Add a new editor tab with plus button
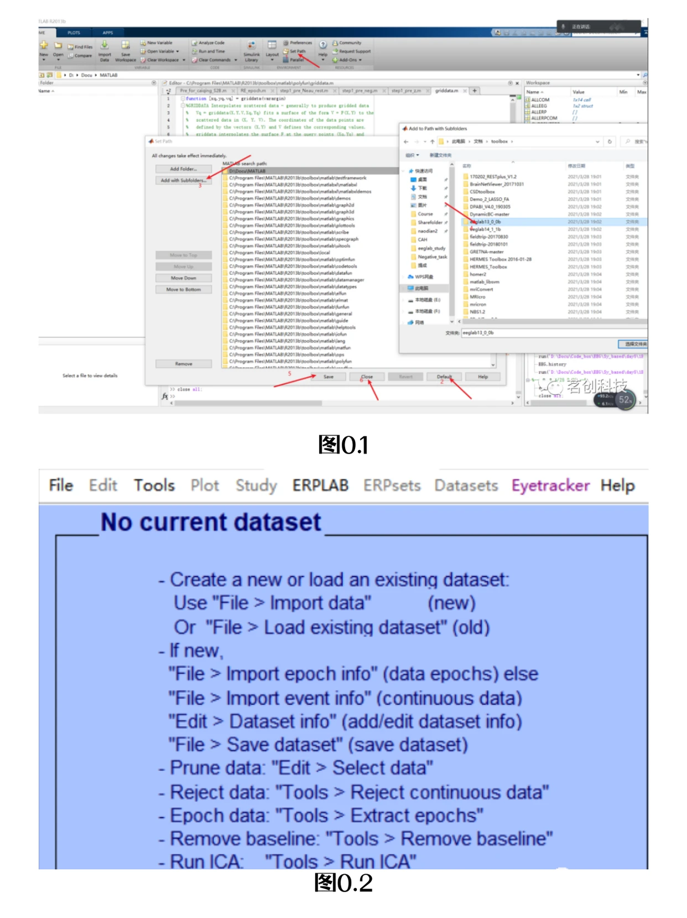 click(x=474, y=90)
